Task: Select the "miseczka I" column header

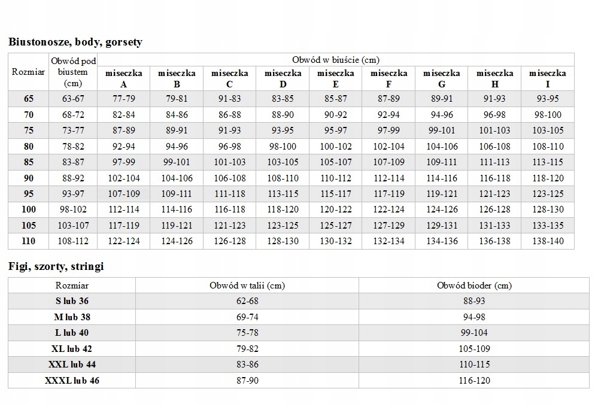Action: 547,78
